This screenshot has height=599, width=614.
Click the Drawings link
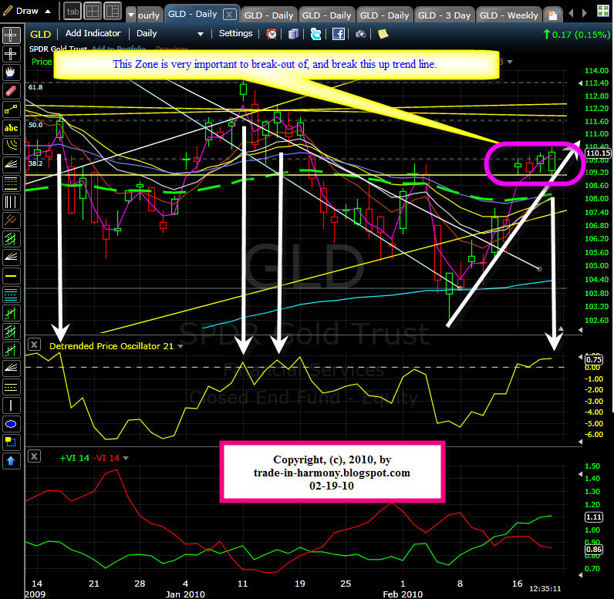[x=172, y=49]
